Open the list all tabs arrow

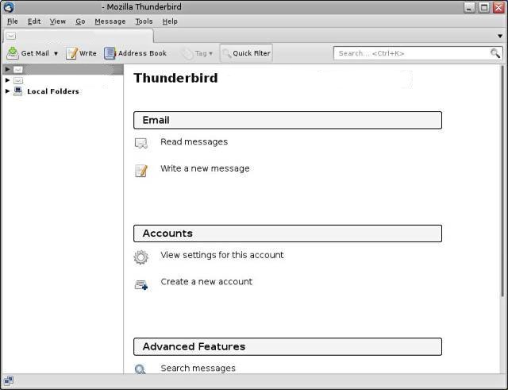pyautogui.click(x=500, y=36)
